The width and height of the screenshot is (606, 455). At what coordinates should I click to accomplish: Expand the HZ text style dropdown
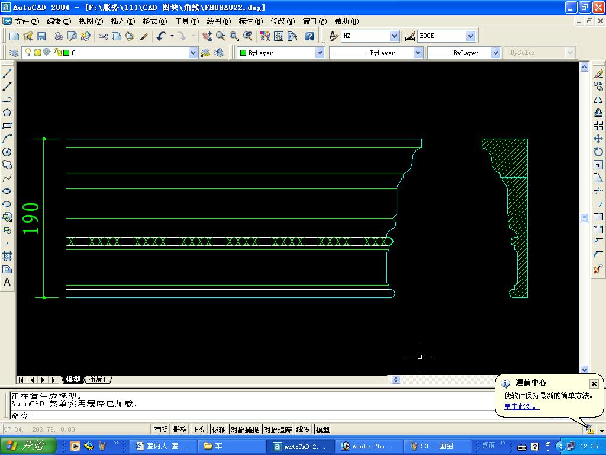[x=394, y=36]
